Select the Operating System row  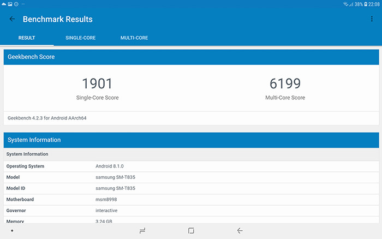191,166
